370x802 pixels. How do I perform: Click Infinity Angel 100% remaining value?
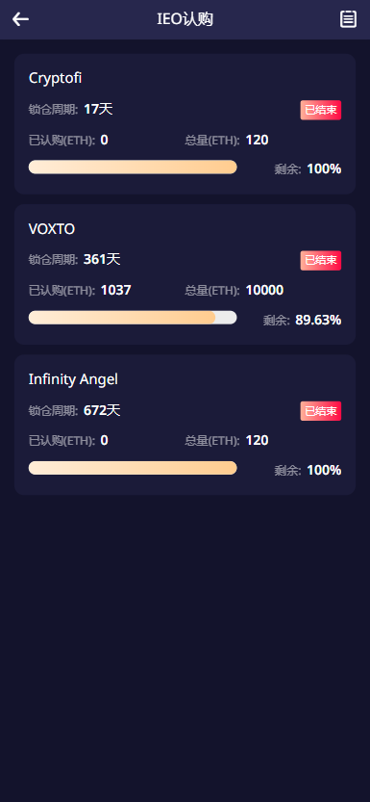click(324, 471)
